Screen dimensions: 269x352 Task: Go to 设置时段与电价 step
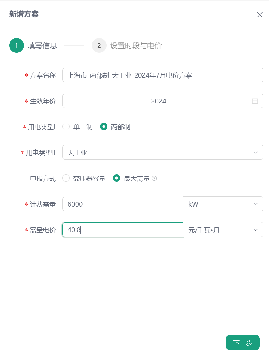pos(136,46)
